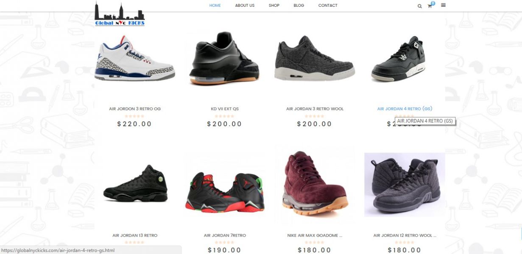
Task: Open the AIR JORDAN 7RETRO product link
Action: (x=225, y=235)
